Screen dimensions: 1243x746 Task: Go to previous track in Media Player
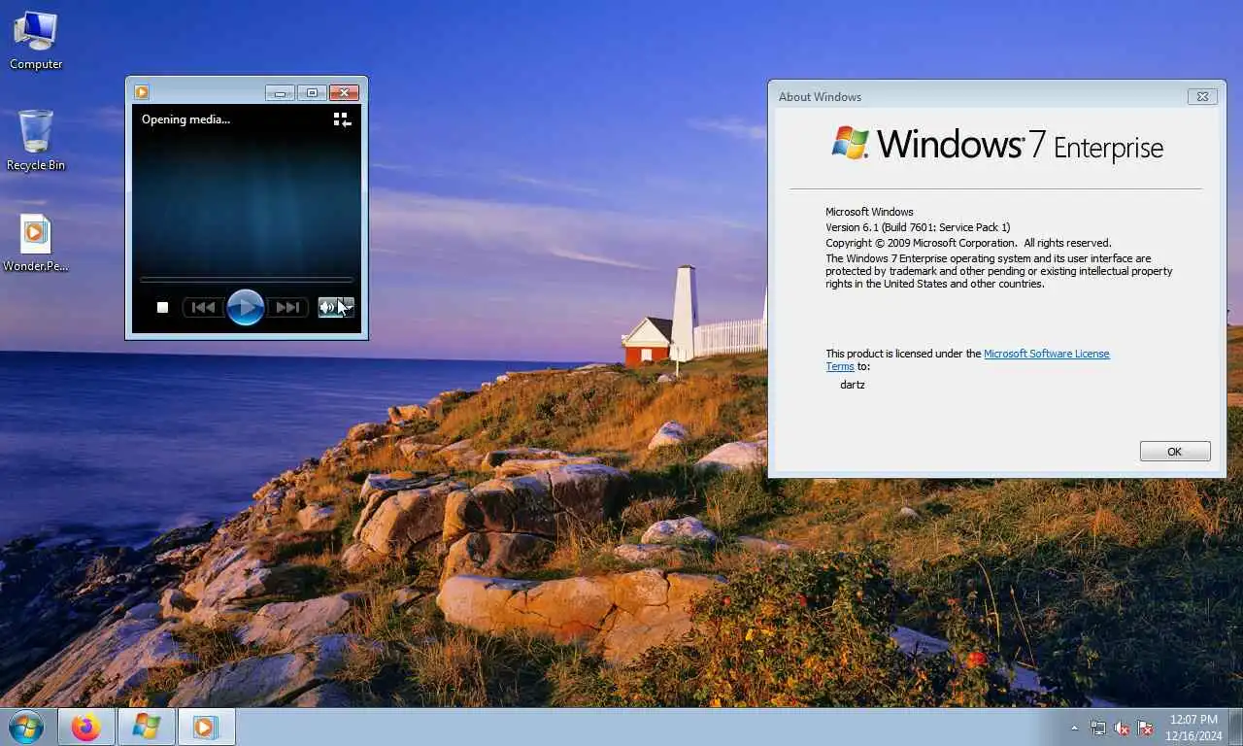click(203, 308)
